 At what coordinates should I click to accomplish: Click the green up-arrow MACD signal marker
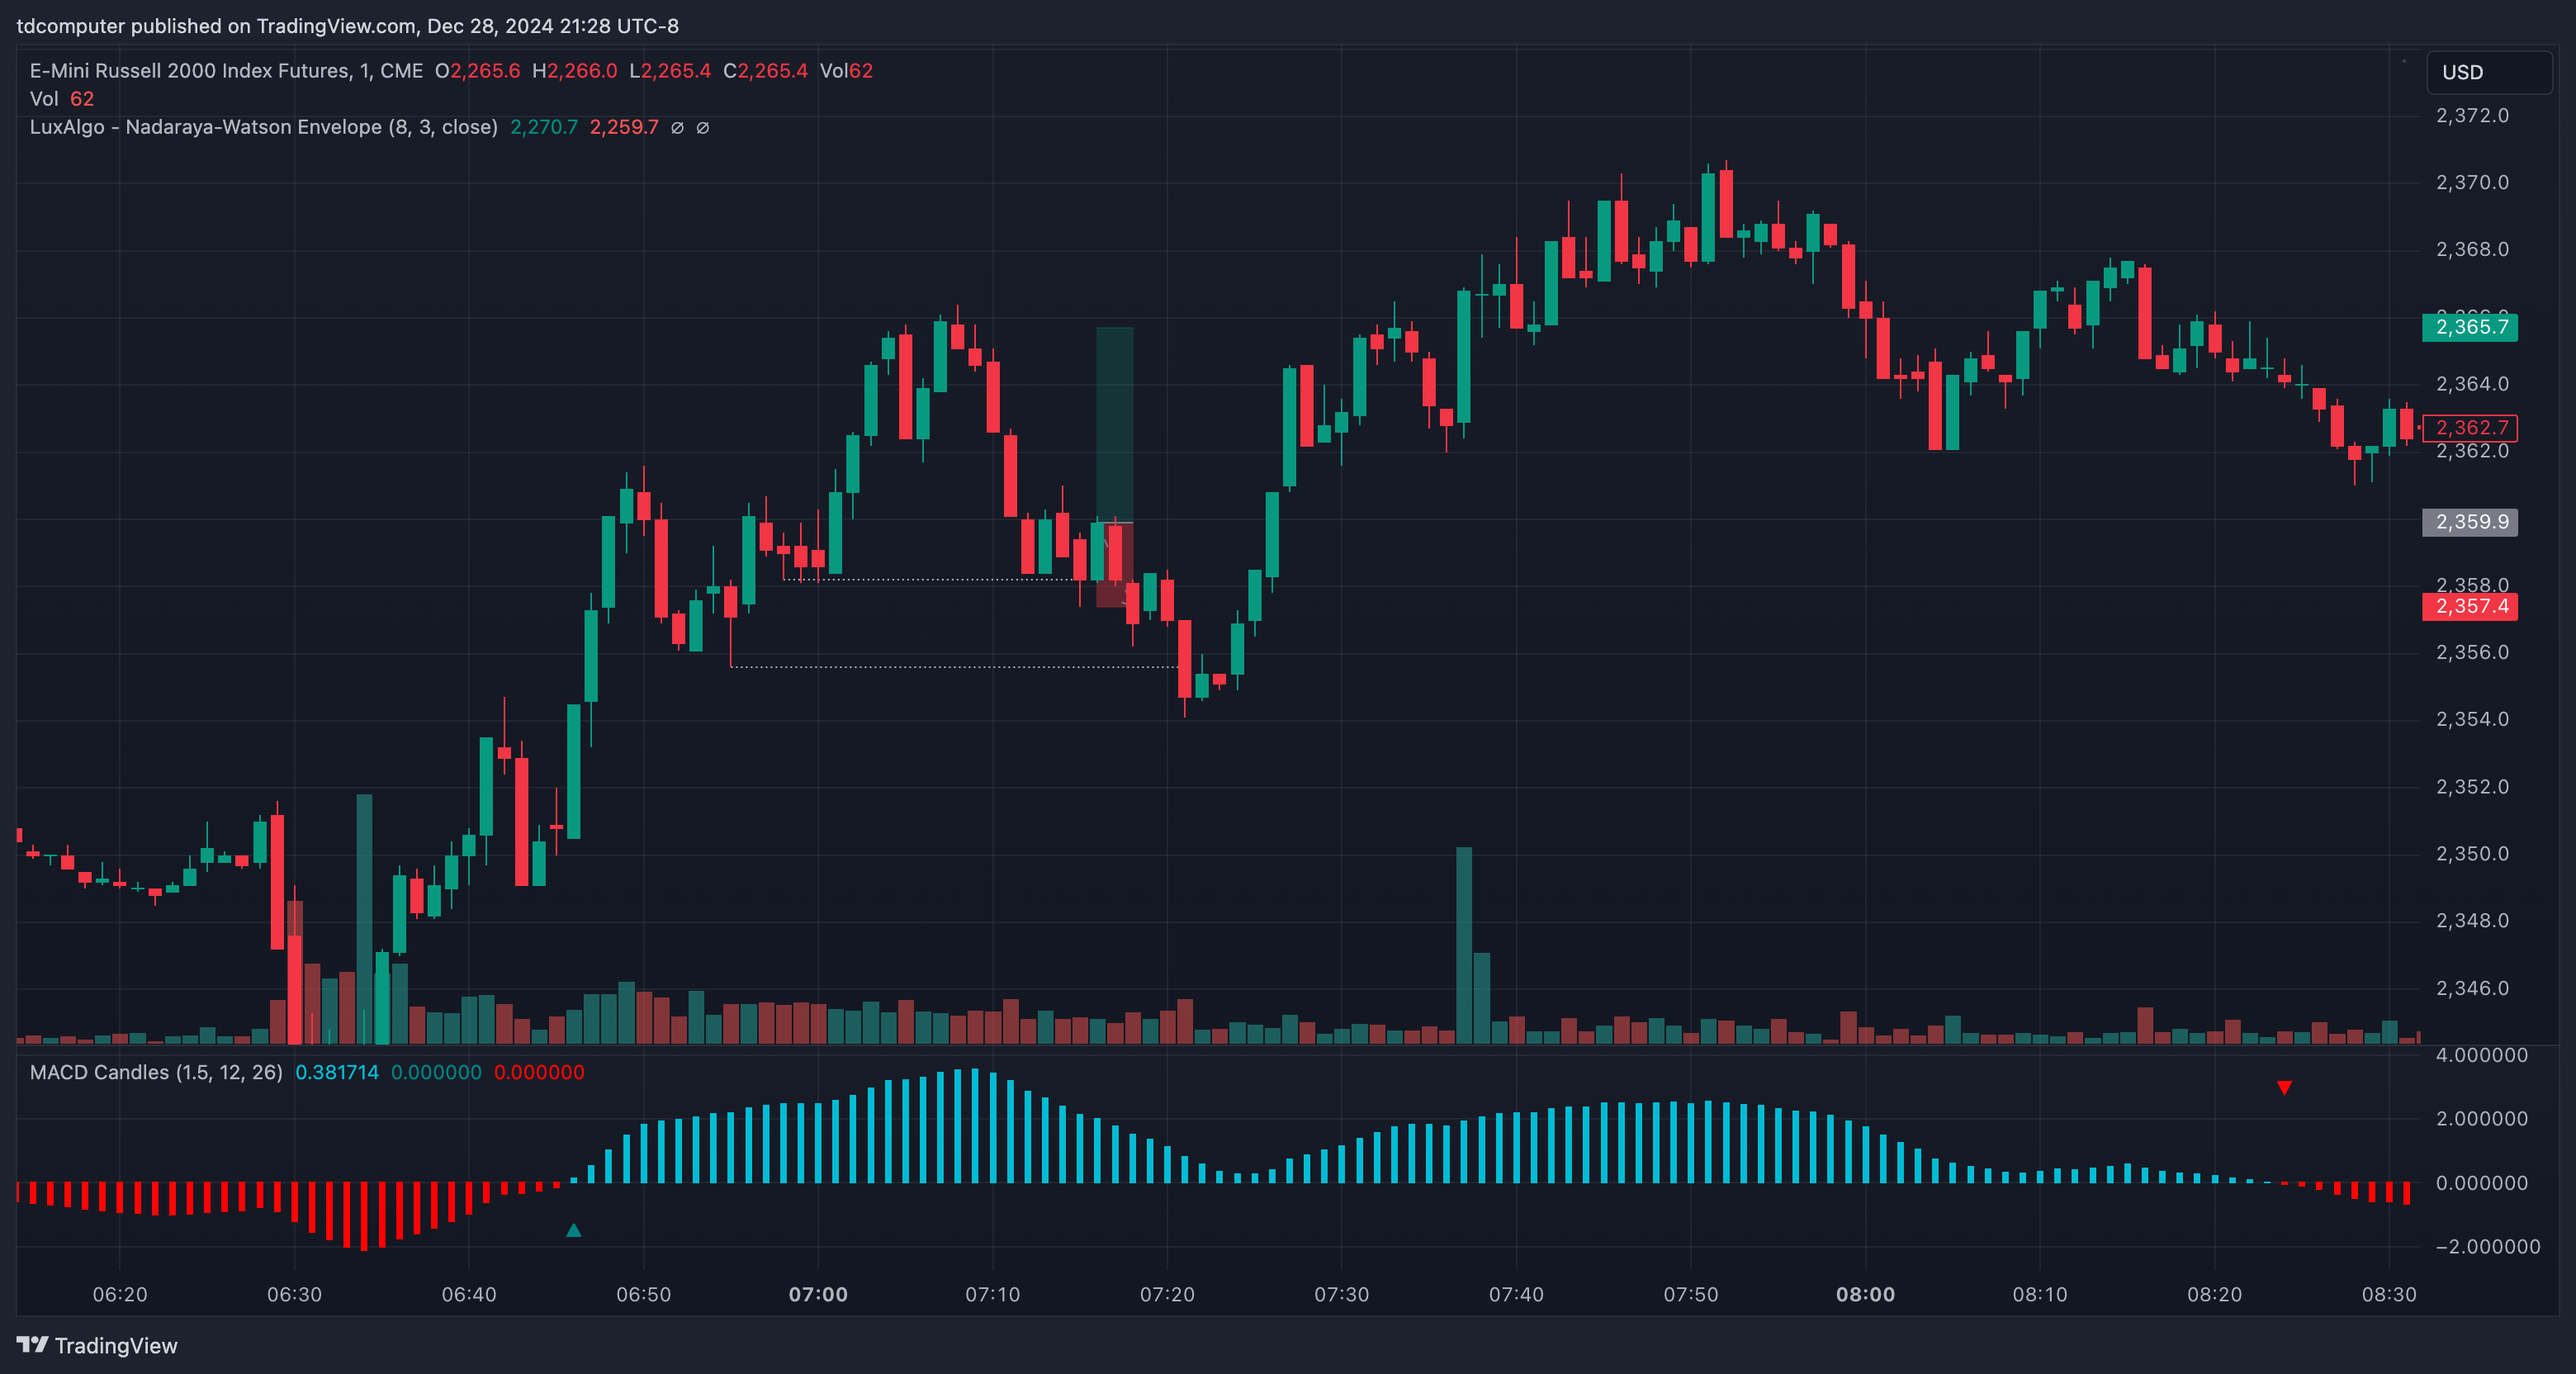pos(573,1230)
